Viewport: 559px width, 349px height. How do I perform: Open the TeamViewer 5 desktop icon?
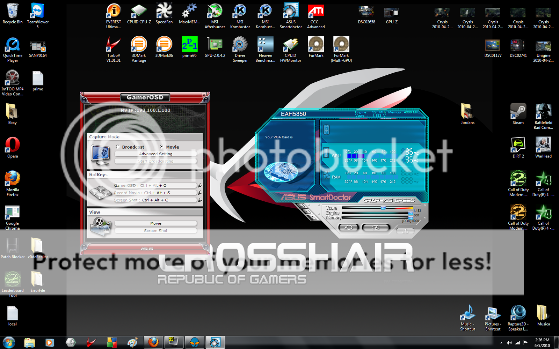pyautogui.click(x=38, y=16)
